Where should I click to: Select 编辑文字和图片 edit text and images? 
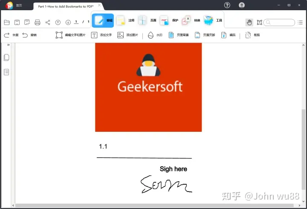pos(70,35)
